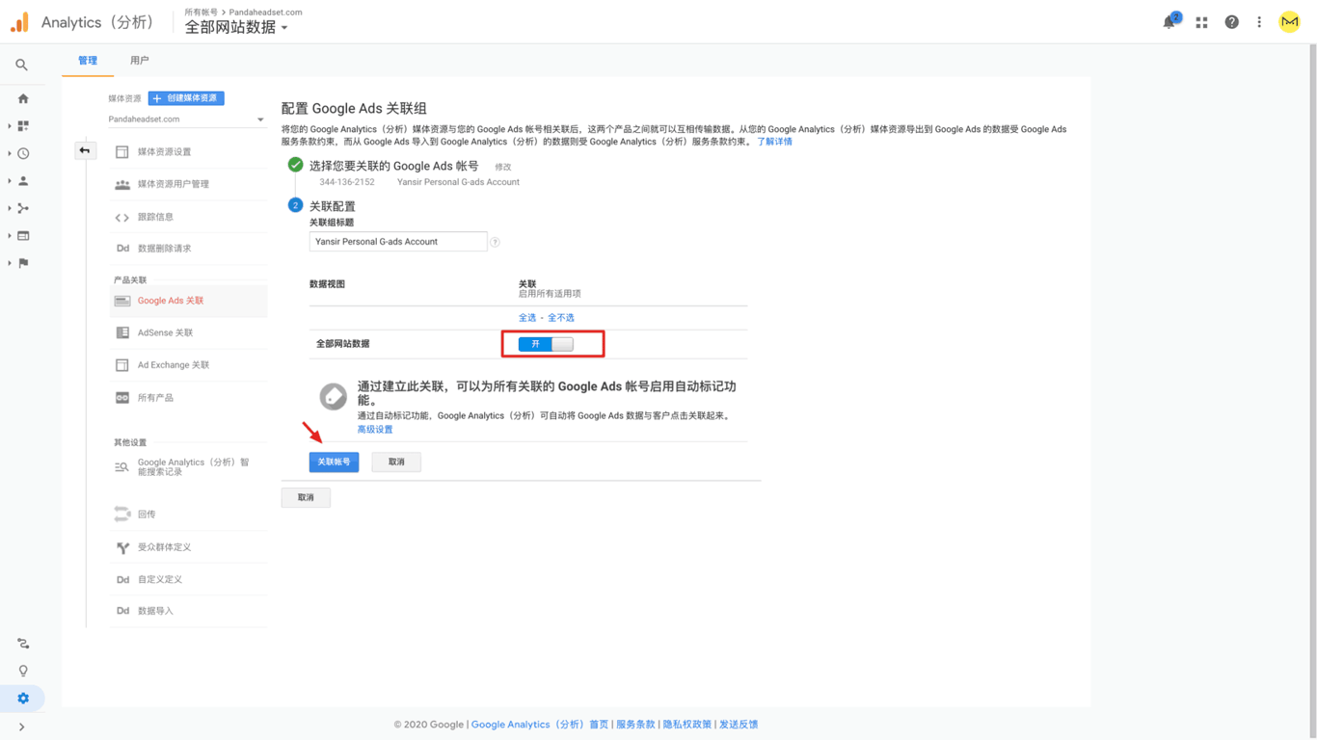
Task: Expand the left sidebar with bottom chevron
Action: click(21, 727)
